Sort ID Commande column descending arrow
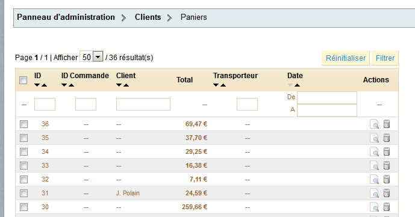This screenshot has height=217, width=415. tap(64, 85)
